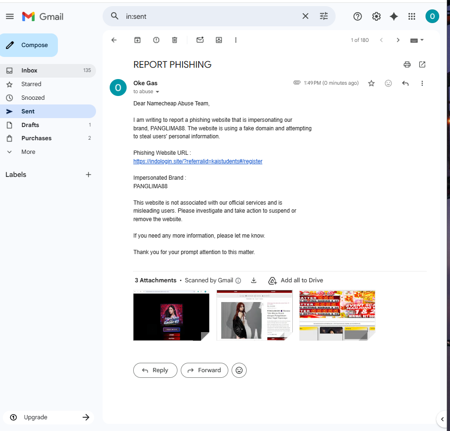Click sender name Oke Gas
The height and width of the screenshot is (431, 450).
[145, 83]
